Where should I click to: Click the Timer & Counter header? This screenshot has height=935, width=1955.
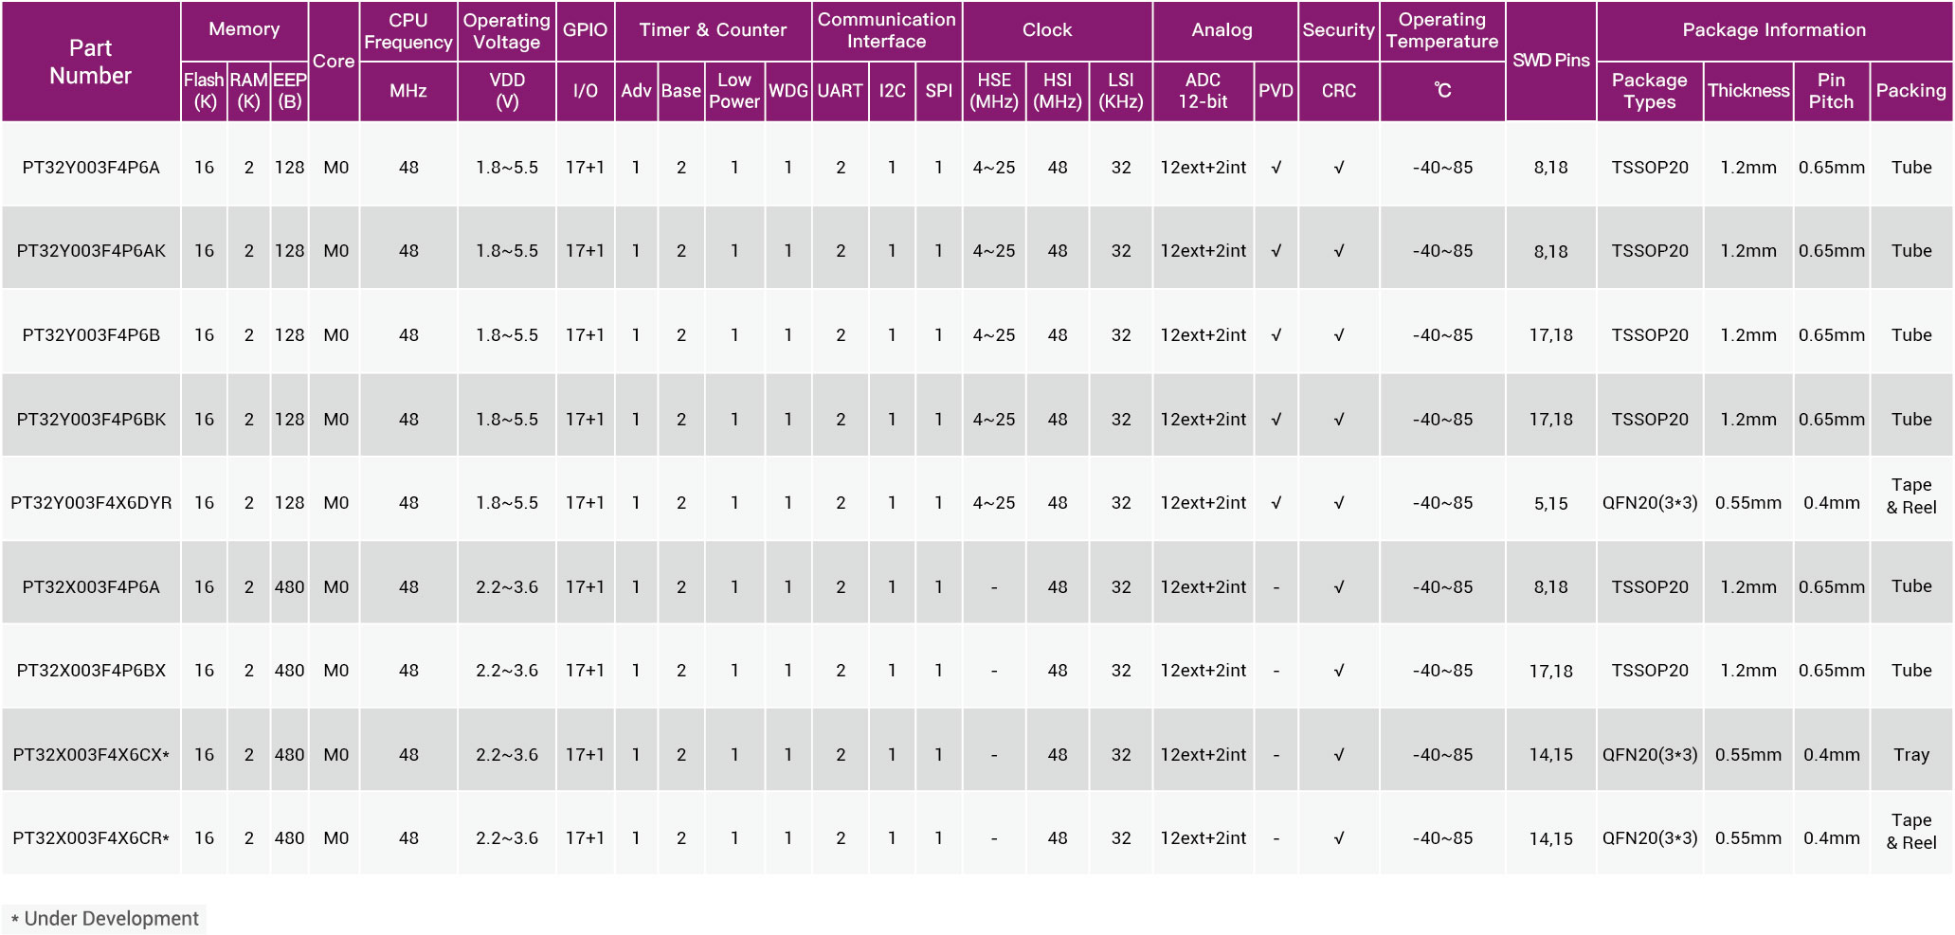[713, 30]
